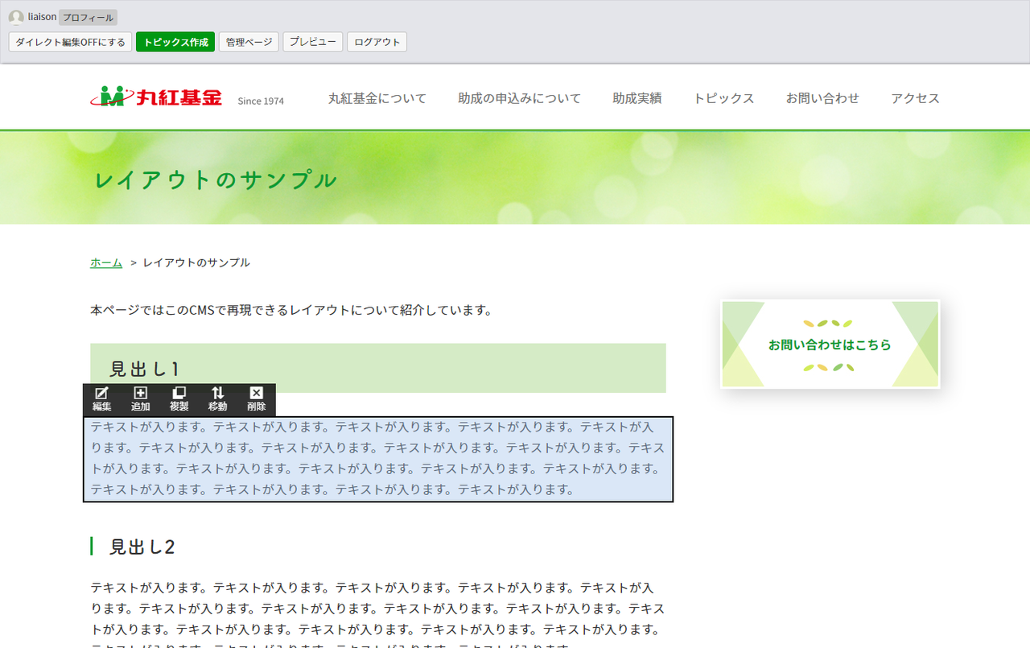Image resolution: width=1030 pixels, height=648 pixels.
Task: Click the Duplicate (複製) icon
Action: point(179,394)
